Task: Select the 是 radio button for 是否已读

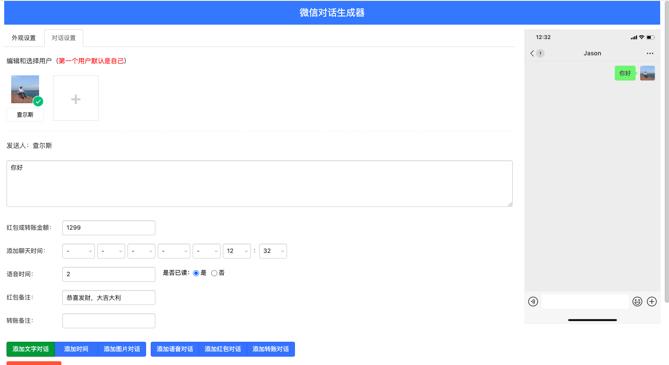Action: point(196,273)
